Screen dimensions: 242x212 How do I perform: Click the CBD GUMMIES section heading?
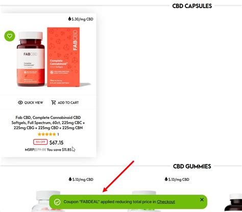coord(192,166)
